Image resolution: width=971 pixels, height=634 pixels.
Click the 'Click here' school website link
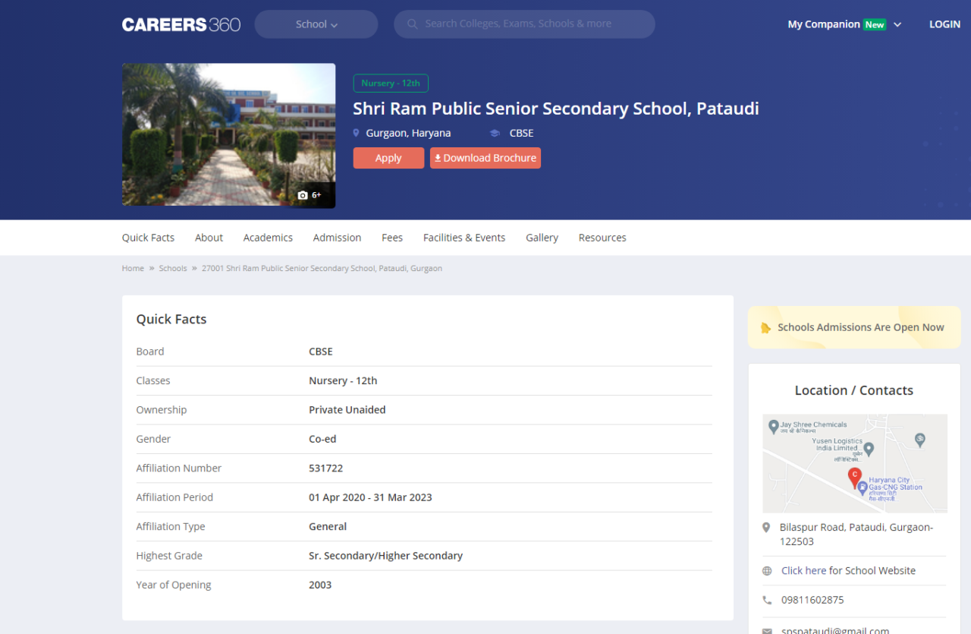tap(804, 571)
